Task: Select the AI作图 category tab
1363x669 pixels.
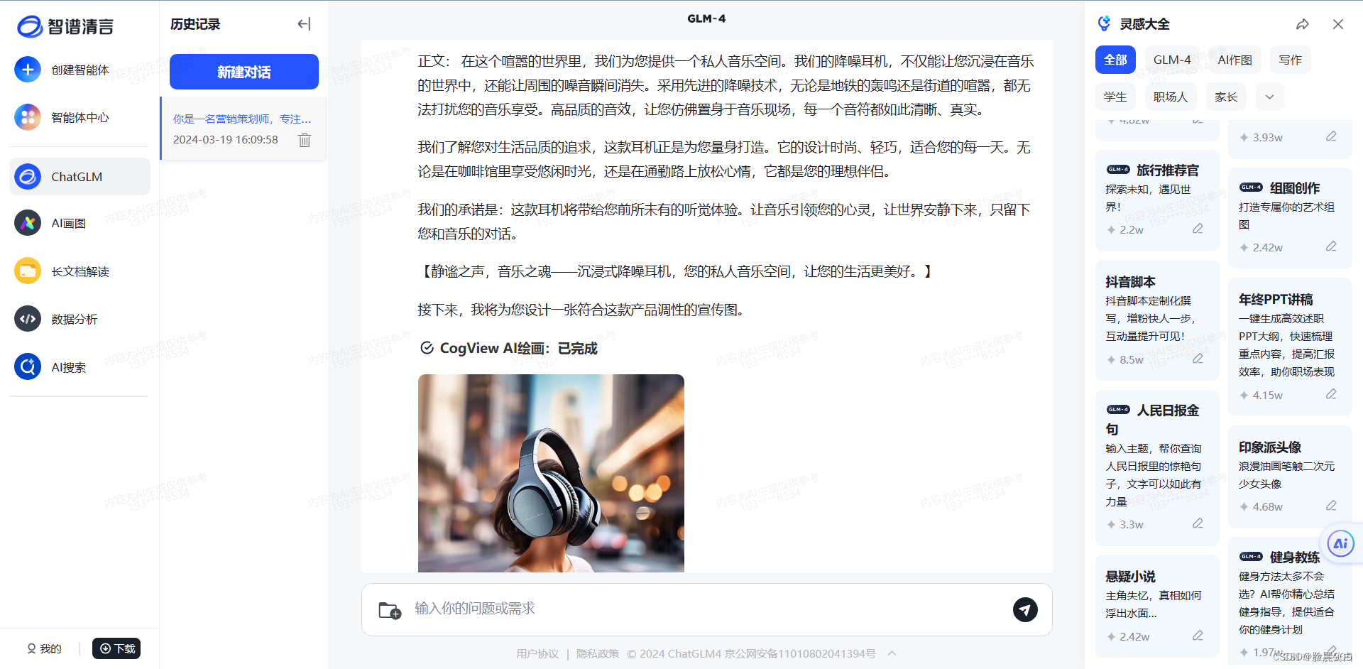Action: (1235, 60)
